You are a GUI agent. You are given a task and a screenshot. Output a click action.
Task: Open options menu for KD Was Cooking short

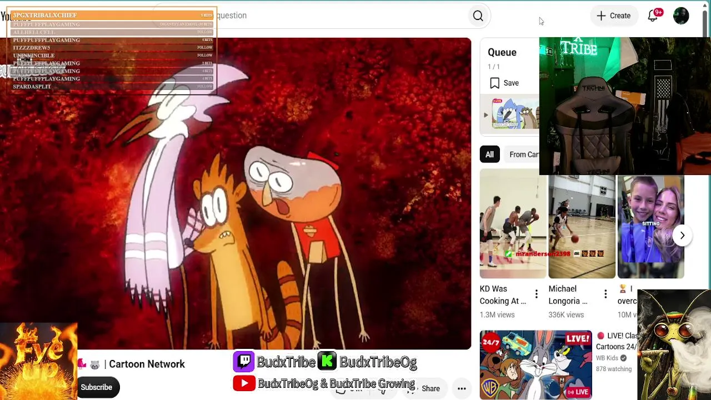click(x=536, y=294)
